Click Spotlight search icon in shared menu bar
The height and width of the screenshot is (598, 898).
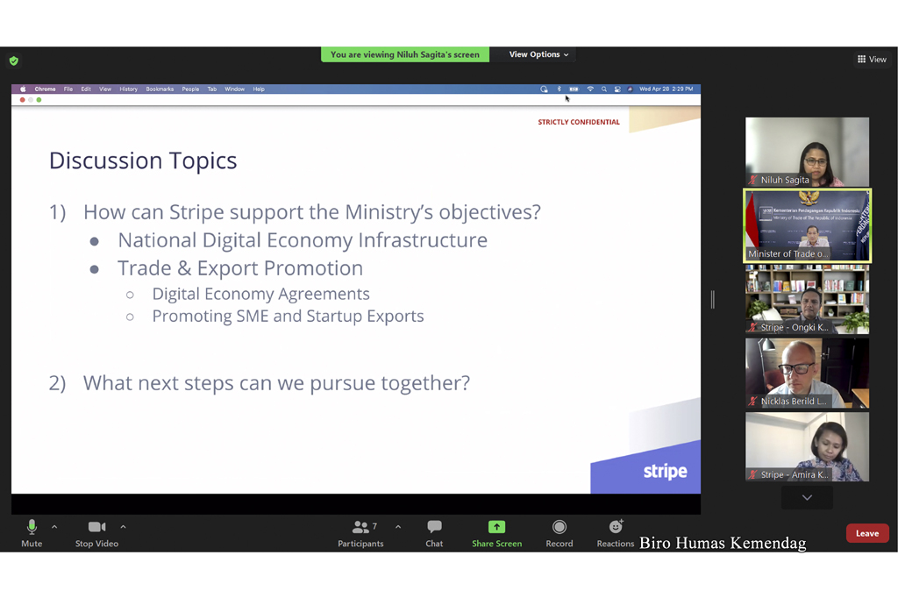point(603,89)
